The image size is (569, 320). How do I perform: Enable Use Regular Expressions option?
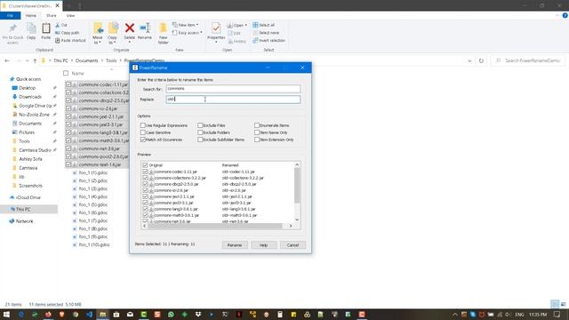click(x=143, y=125)
